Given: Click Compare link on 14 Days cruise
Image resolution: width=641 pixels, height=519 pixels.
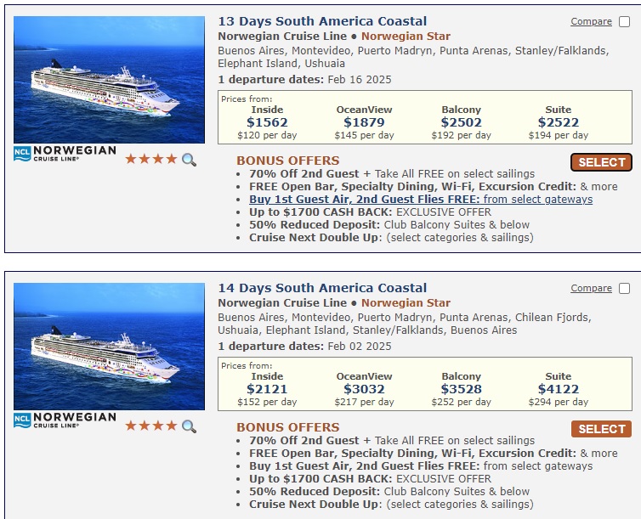Looking at the screenshot, I should tap(591, 288).
